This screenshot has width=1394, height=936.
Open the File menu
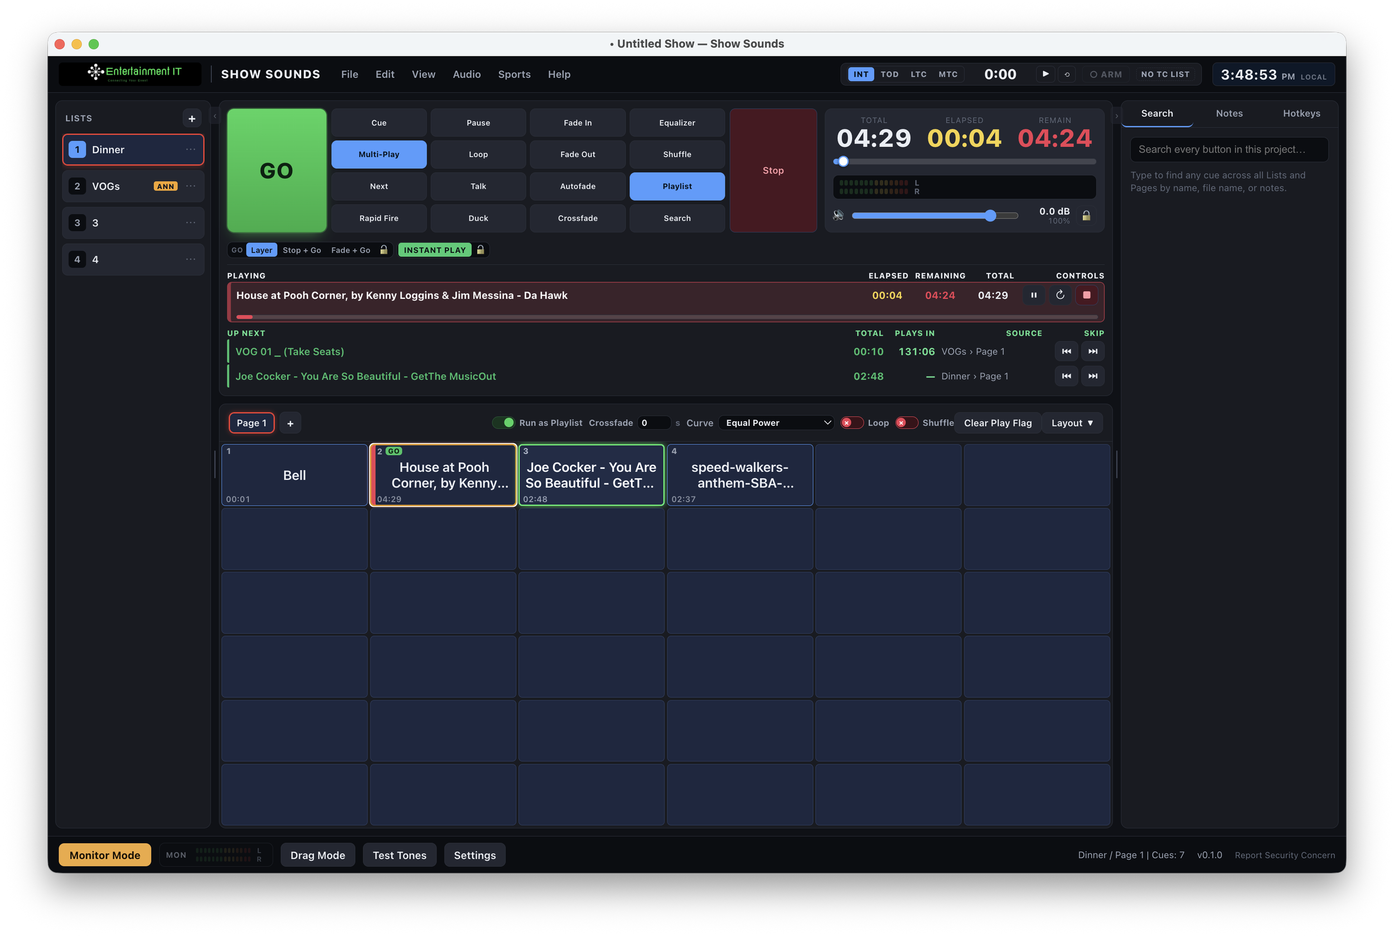coord(349,74)
